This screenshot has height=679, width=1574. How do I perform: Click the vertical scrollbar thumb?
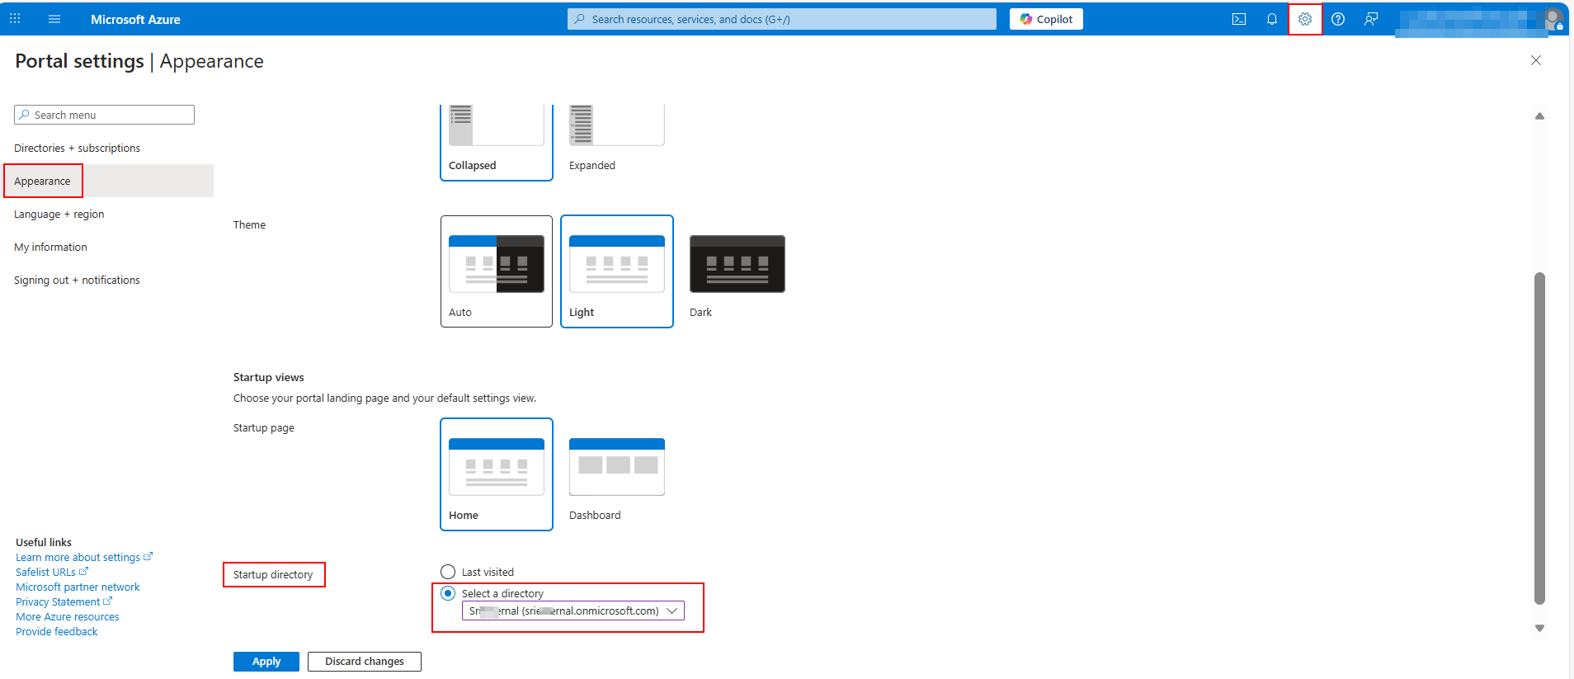click(x=1539, y=438)
